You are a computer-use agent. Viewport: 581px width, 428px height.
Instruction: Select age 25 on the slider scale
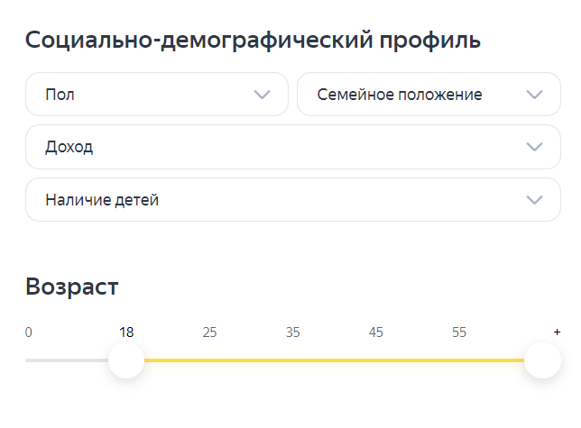click(x=209, y=332)
